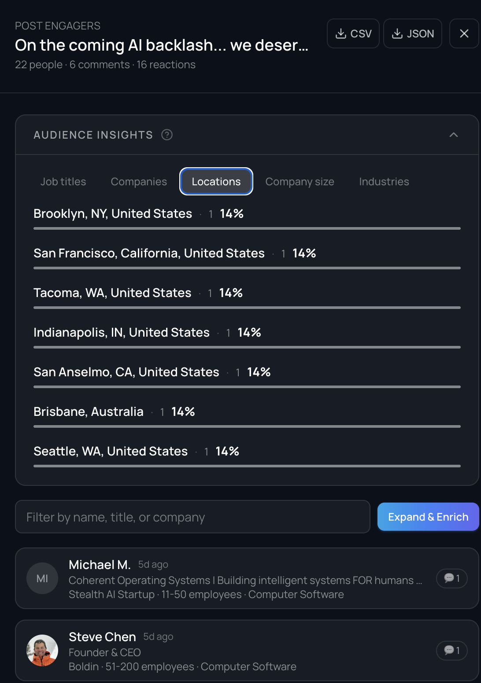This screenshot has height=683, width=481.
Task: Open Michael M.'s name link
Action: click(100, 565)
